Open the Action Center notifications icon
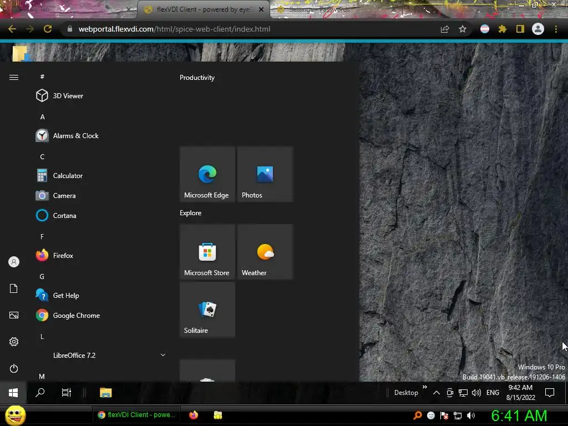The image size is (568, 426). 550,393
